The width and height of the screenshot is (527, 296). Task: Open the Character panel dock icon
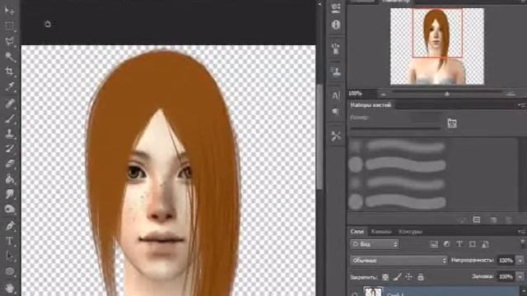point(336,95)
